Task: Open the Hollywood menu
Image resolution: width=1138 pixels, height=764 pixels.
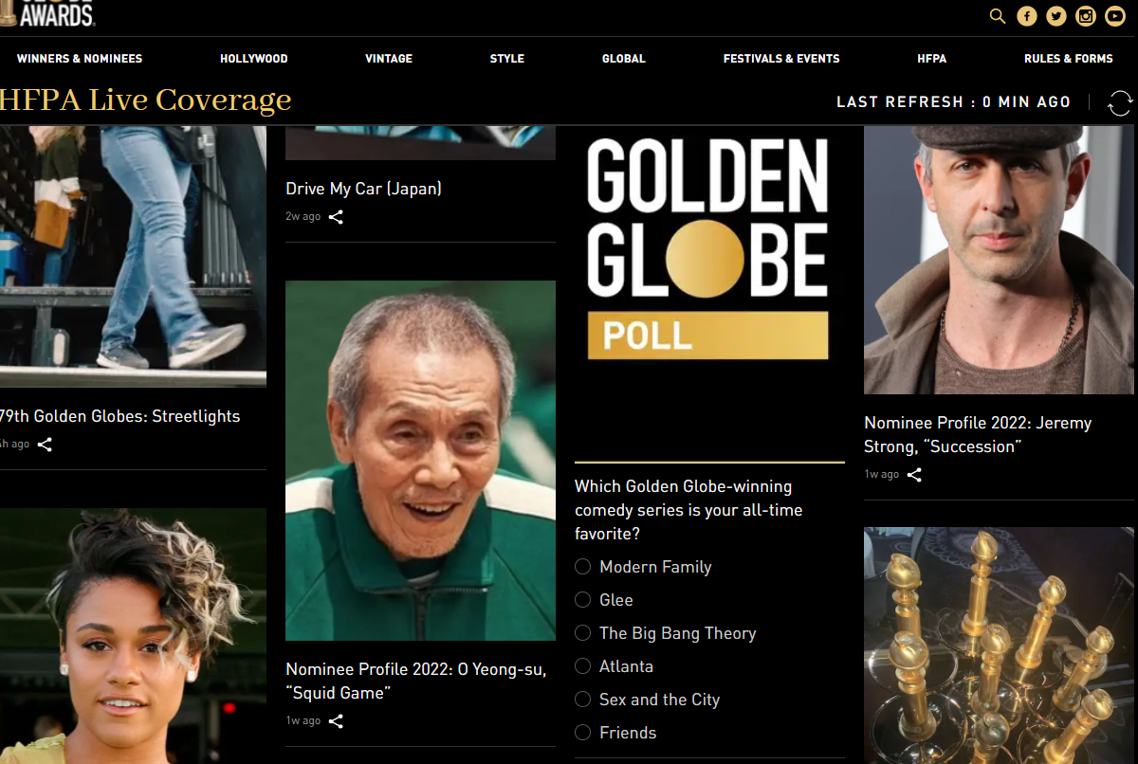Action: [x=254, y=59]
